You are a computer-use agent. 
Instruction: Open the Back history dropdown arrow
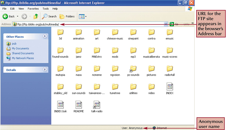18,17
